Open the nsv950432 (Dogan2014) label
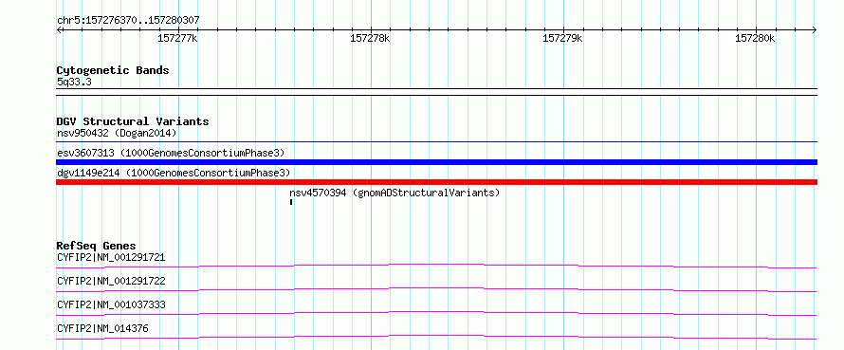 coord(117,133)
